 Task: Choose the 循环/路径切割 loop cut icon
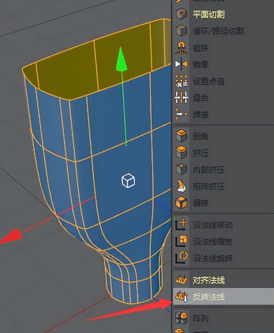(181, 30)
